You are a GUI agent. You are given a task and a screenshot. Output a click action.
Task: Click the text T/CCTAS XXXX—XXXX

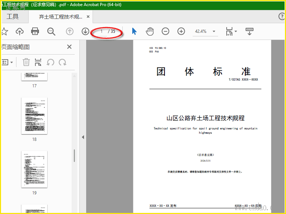point(243,80)
